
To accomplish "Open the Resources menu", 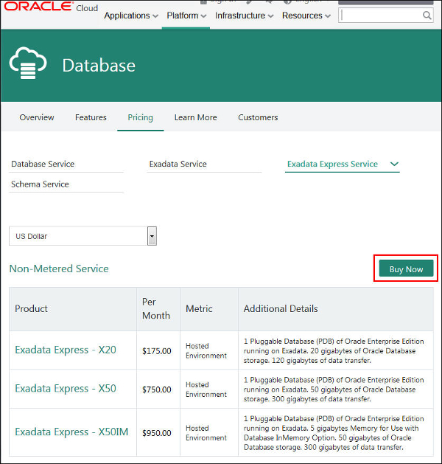I will tap(306, 15).
